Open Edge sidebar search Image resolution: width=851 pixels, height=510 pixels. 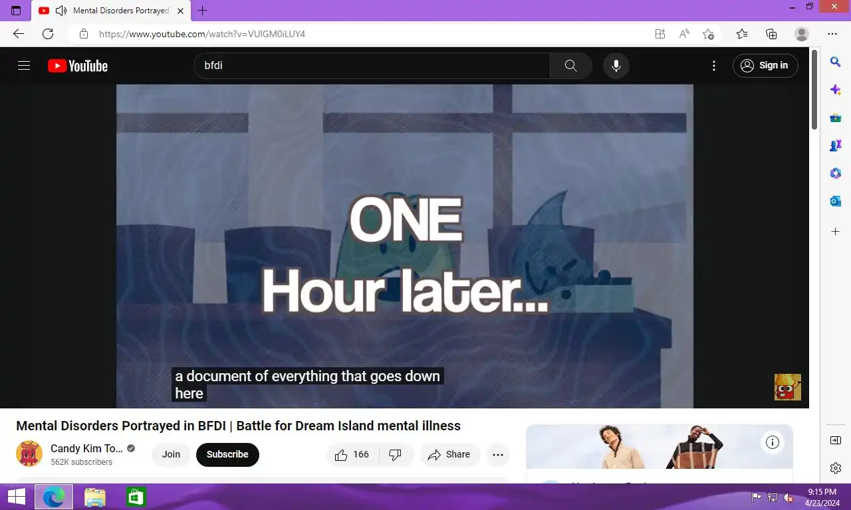[x=836, y=62]
